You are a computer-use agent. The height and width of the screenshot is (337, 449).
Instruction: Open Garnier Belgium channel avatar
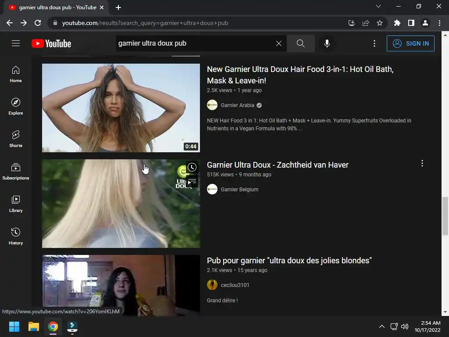(x=212, y=190)
